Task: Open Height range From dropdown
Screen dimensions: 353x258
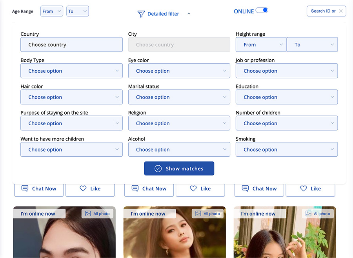Action: 261,45
